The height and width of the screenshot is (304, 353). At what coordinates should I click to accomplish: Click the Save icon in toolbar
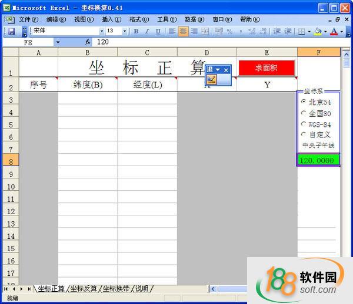11,31
